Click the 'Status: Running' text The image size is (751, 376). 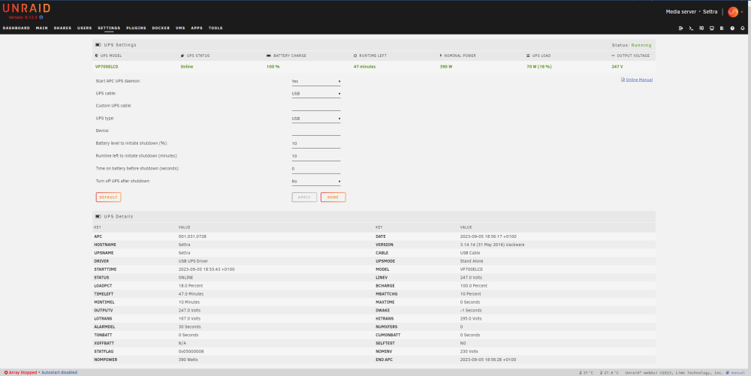click(x=632, y=45)
